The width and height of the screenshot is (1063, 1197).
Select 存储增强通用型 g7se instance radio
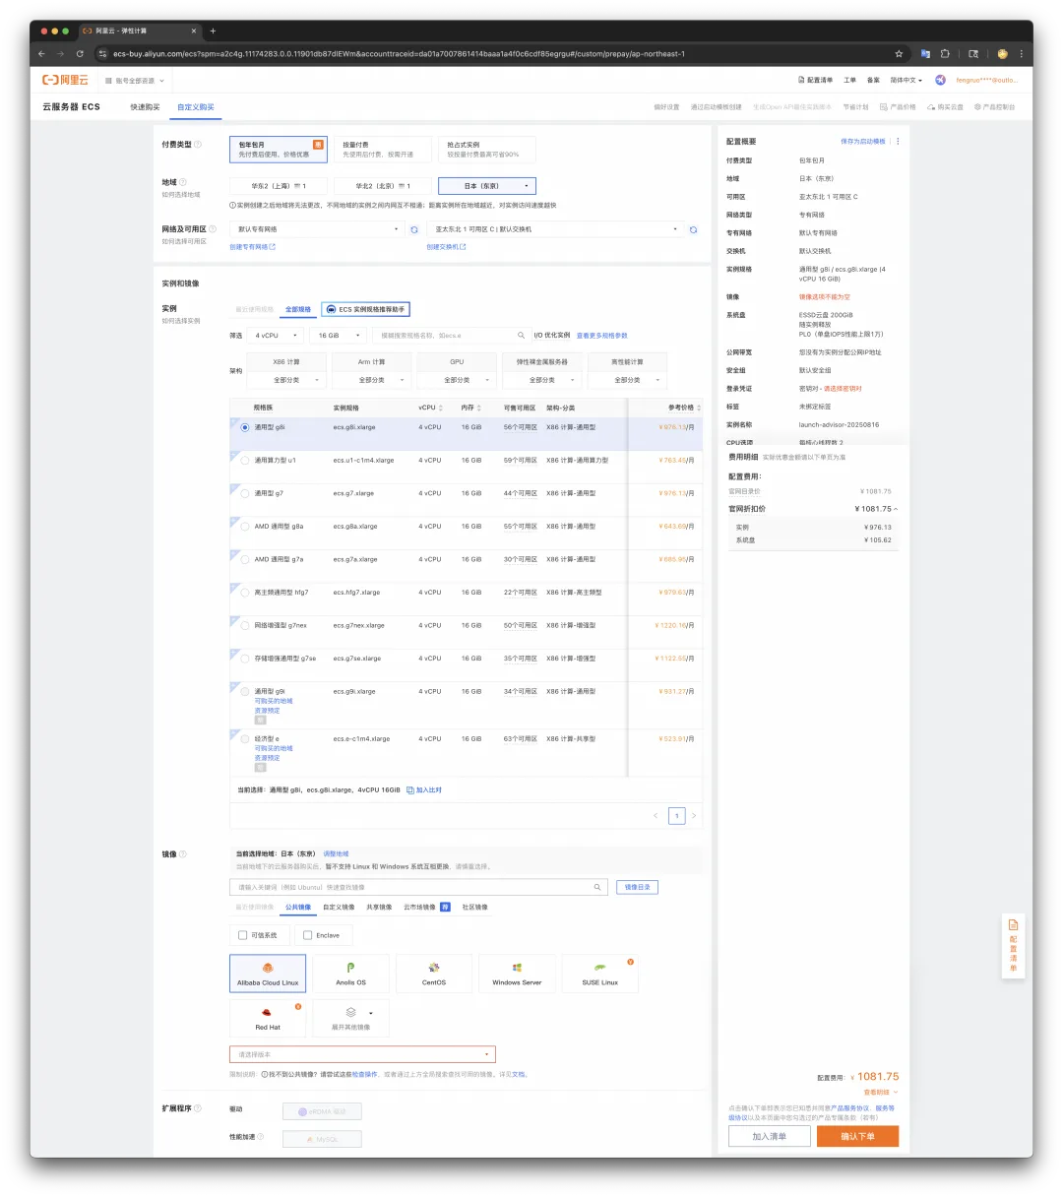click(245, 659)
